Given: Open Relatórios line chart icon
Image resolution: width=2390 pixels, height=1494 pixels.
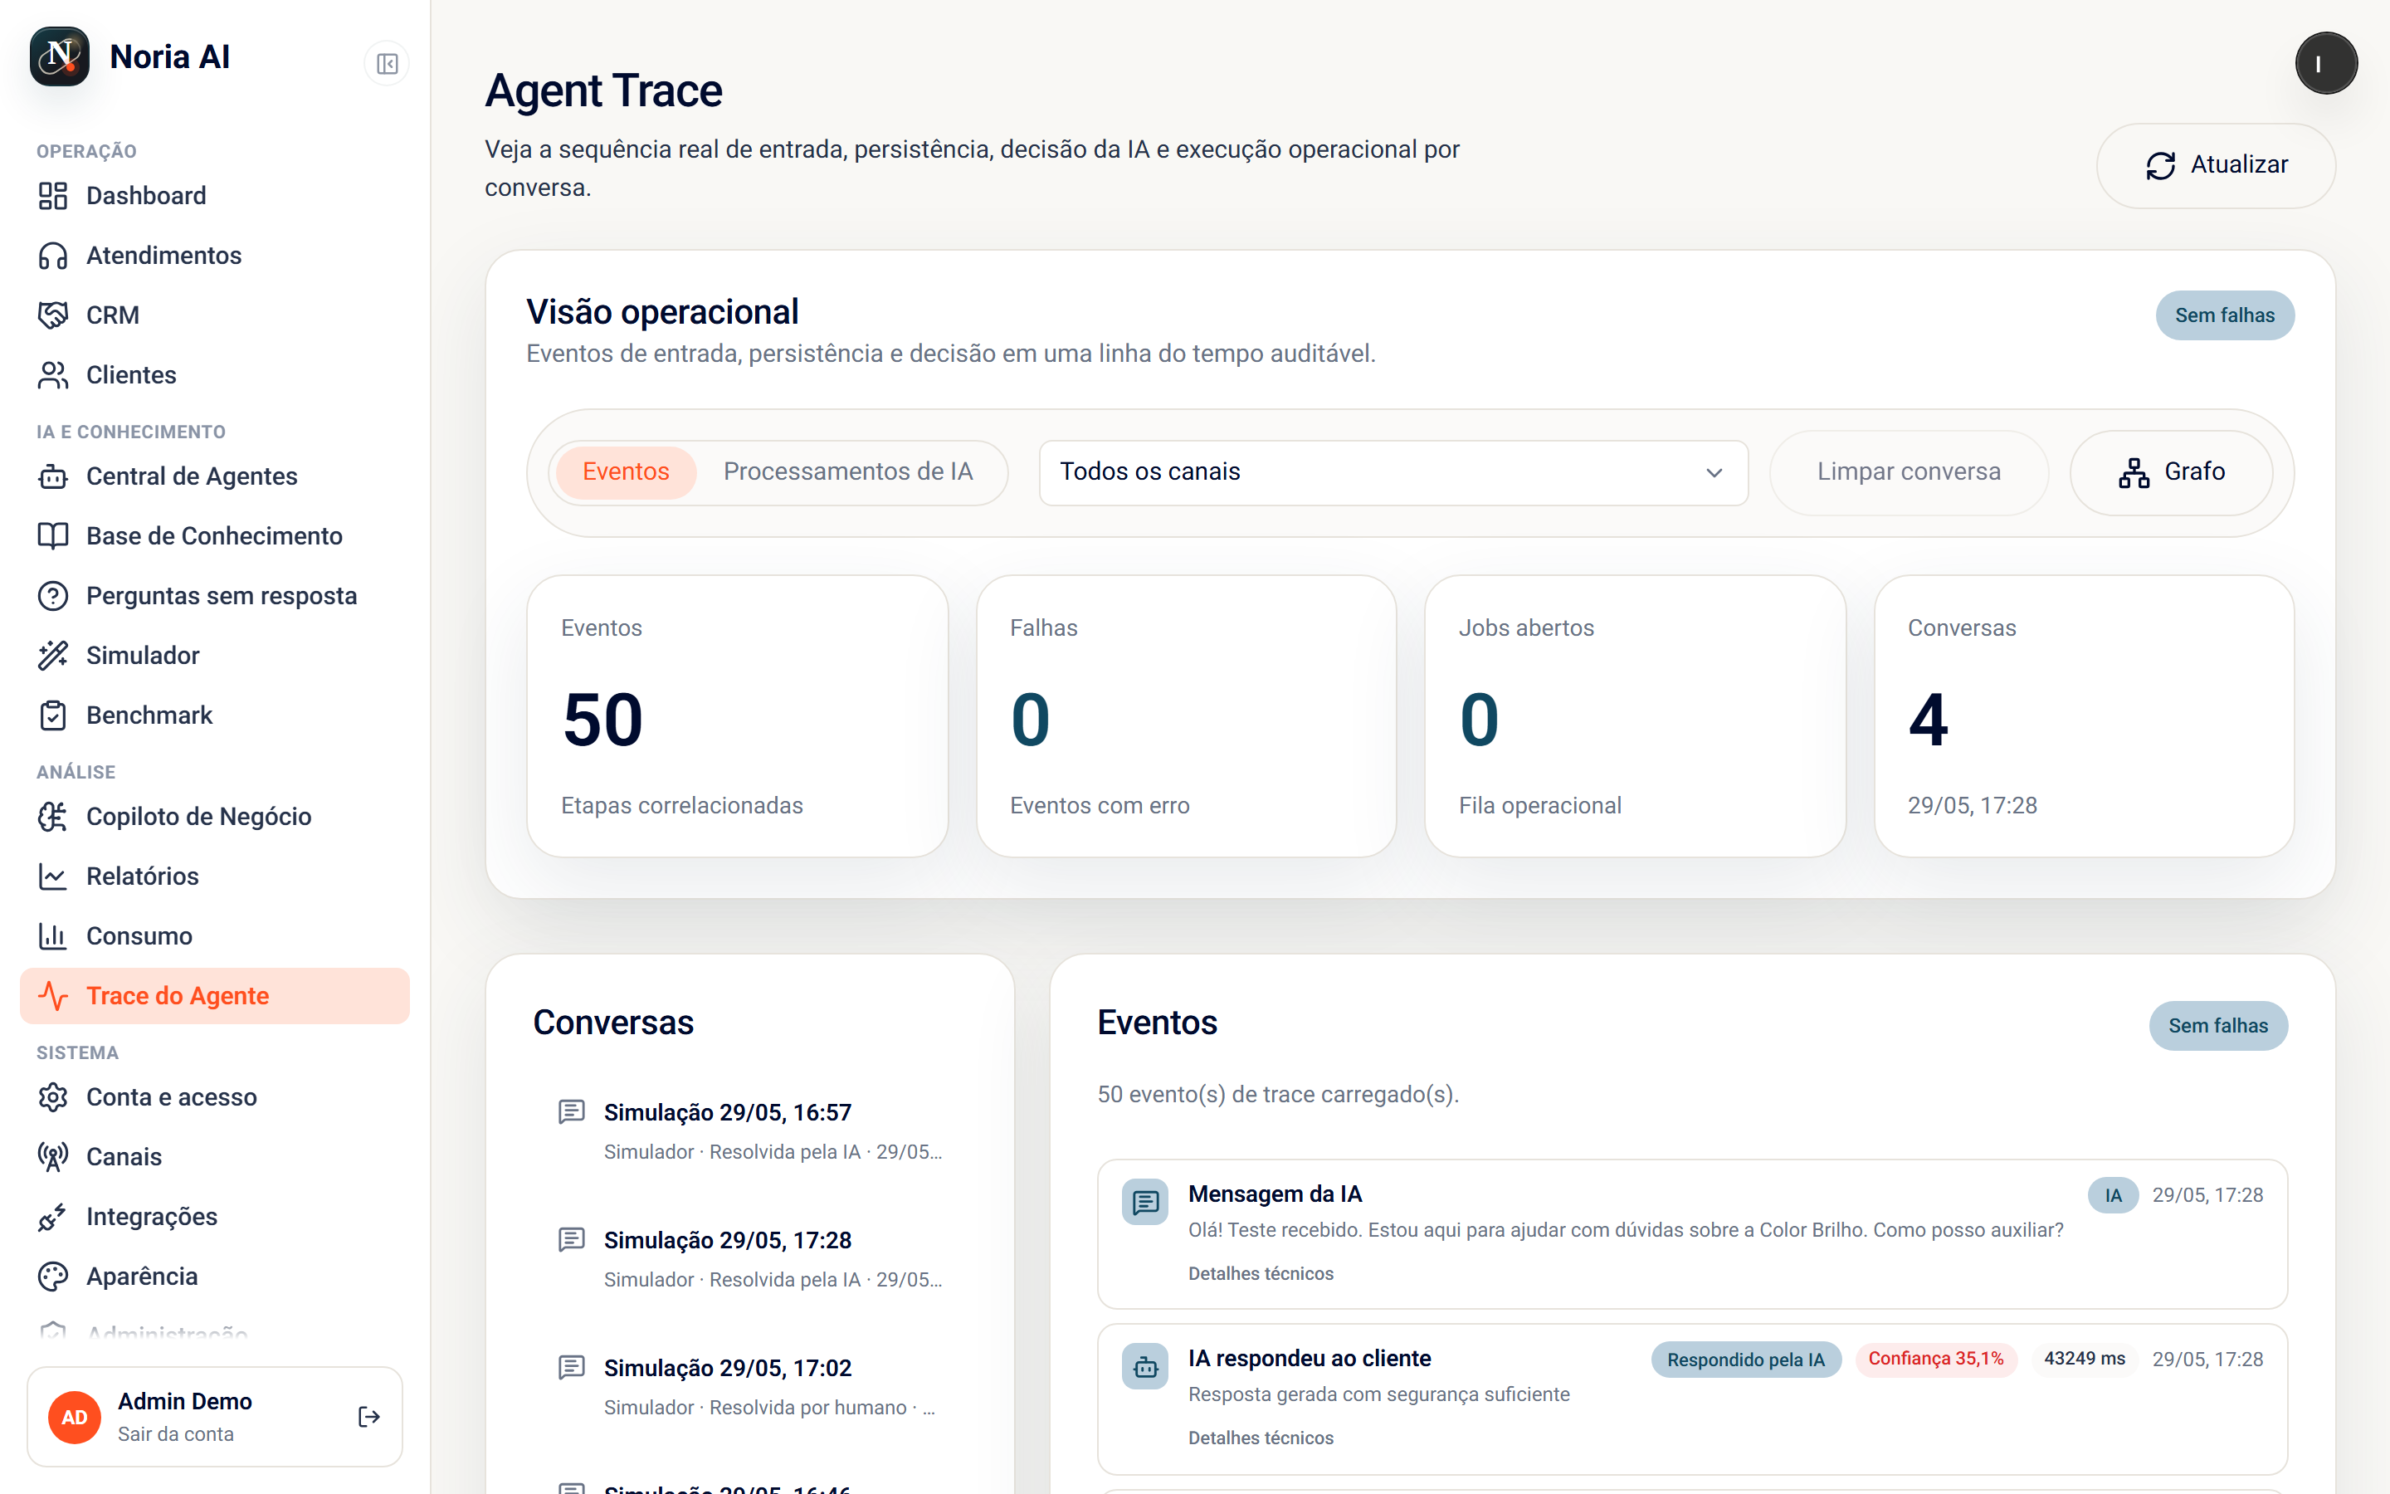Looking at the screenshot, I should pos(52,876).
